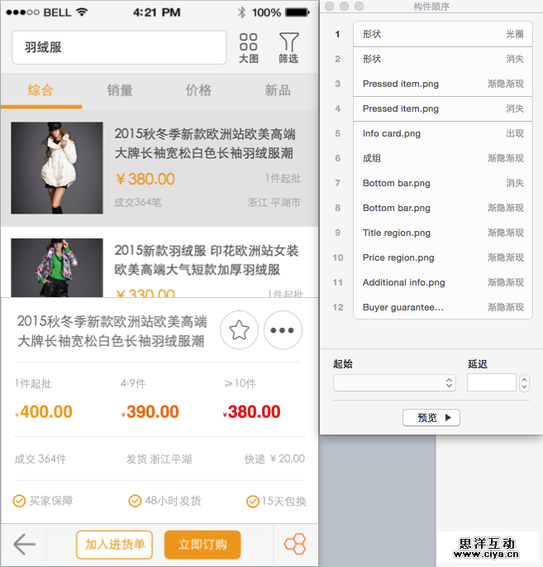Click the 延迟 delay stepper arrows

click(x=524, y=383)
